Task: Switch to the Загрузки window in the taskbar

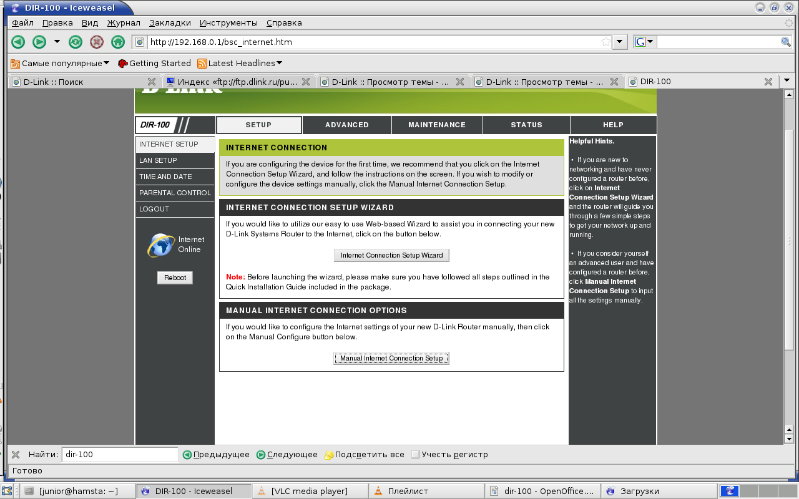Action: coord(659,491)
